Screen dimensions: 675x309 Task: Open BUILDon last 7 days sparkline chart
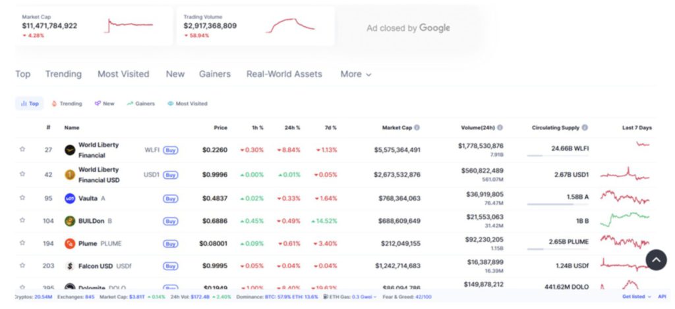pos(625,216)
